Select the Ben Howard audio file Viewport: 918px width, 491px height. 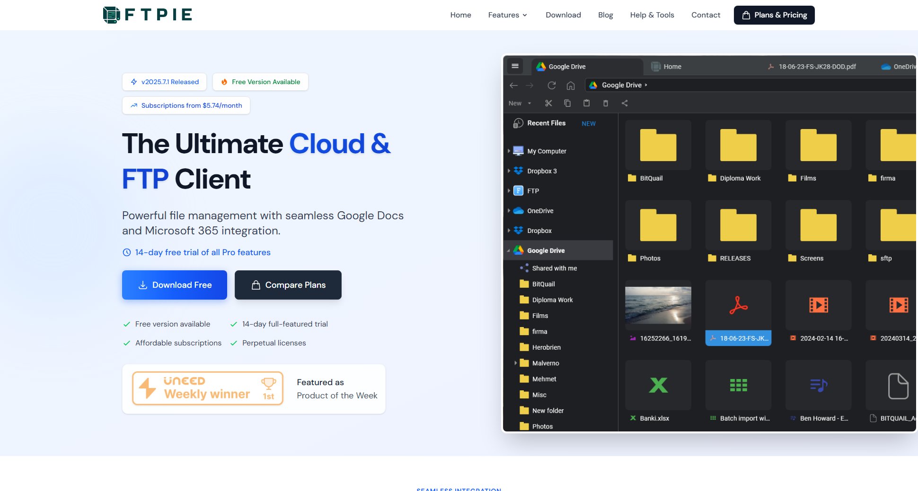click(818, 393)
